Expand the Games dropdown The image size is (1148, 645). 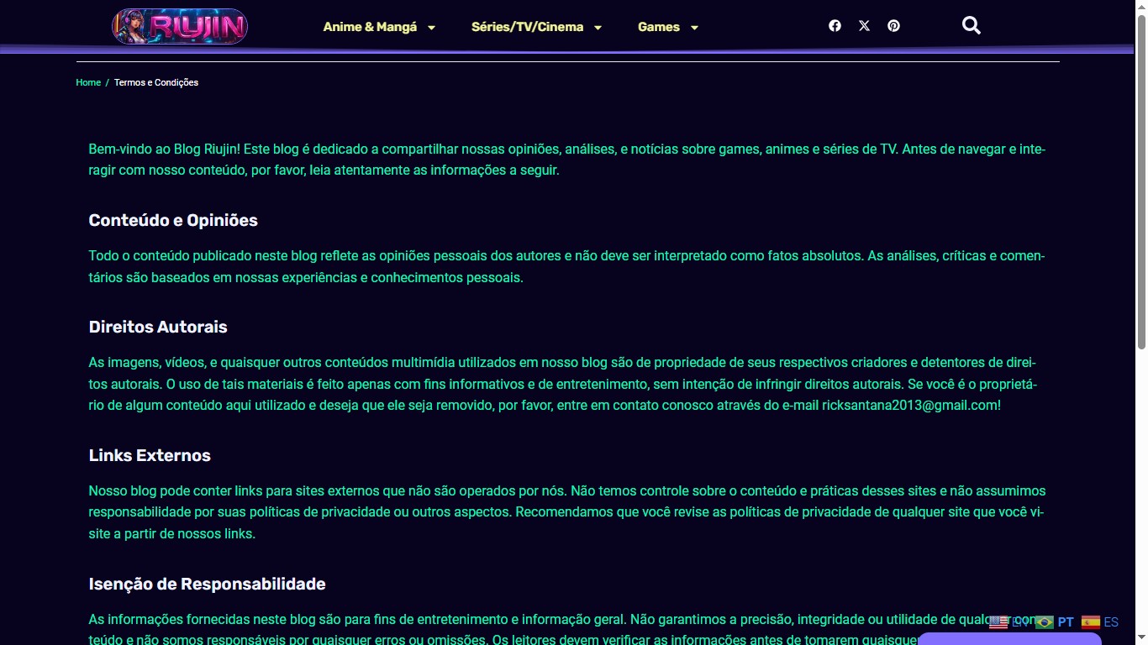tap(695, 27)
